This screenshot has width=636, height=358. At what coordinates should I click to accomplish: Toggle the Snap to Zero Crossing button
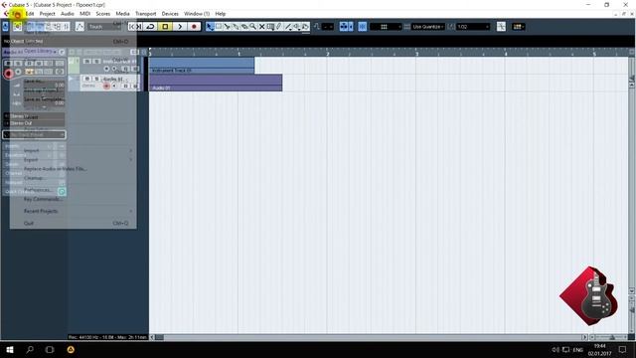501,27
